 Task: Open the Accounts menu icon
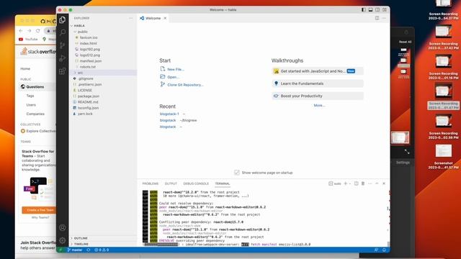(63, 227)
